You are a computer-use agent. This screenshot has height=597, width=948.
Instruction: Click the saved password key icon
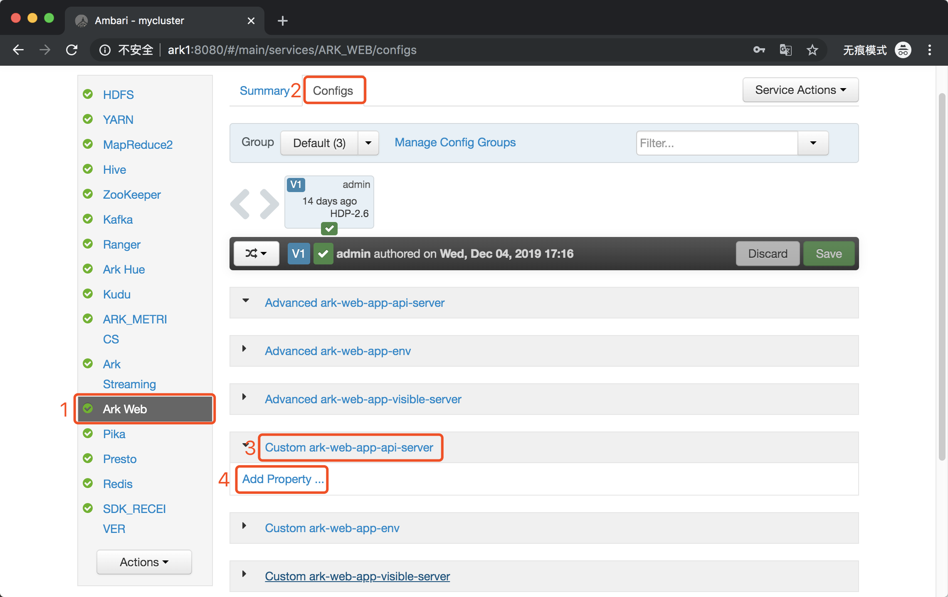coord(759,50)
